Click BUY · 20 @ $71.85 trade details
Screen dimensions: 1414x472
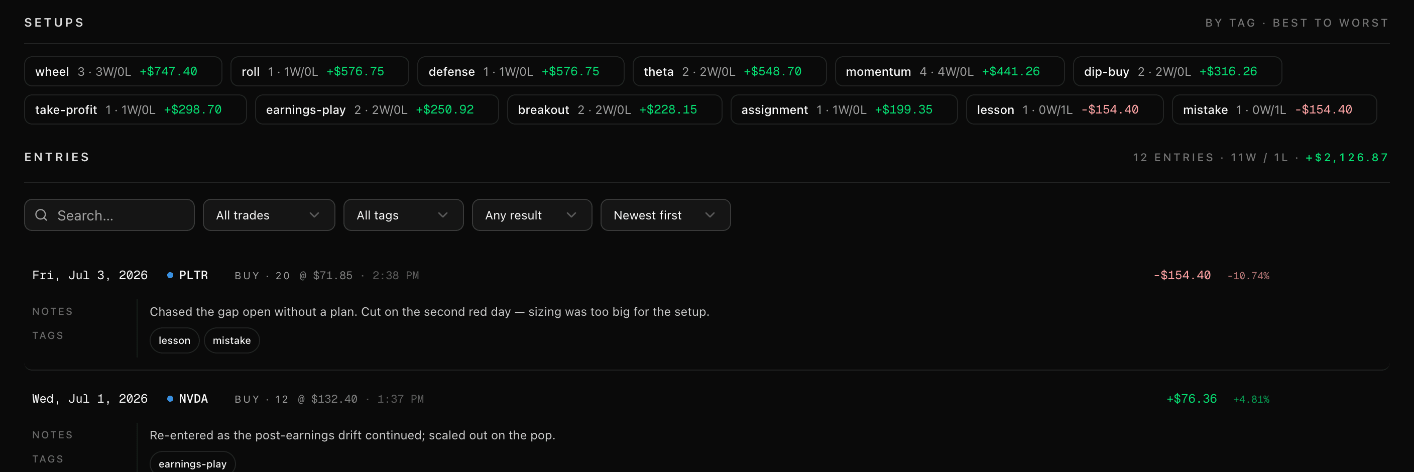pos(293,276)
